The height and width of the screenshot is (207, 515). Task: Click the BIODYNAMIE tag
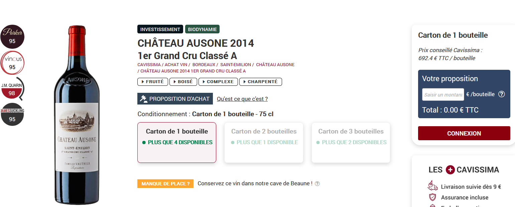coord(202,29)
